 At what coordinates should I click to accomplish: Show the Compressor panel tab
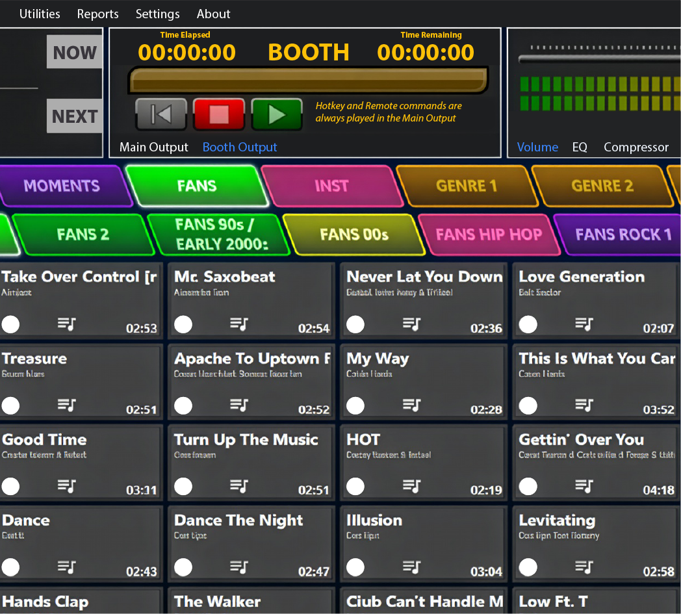(636, 147)
